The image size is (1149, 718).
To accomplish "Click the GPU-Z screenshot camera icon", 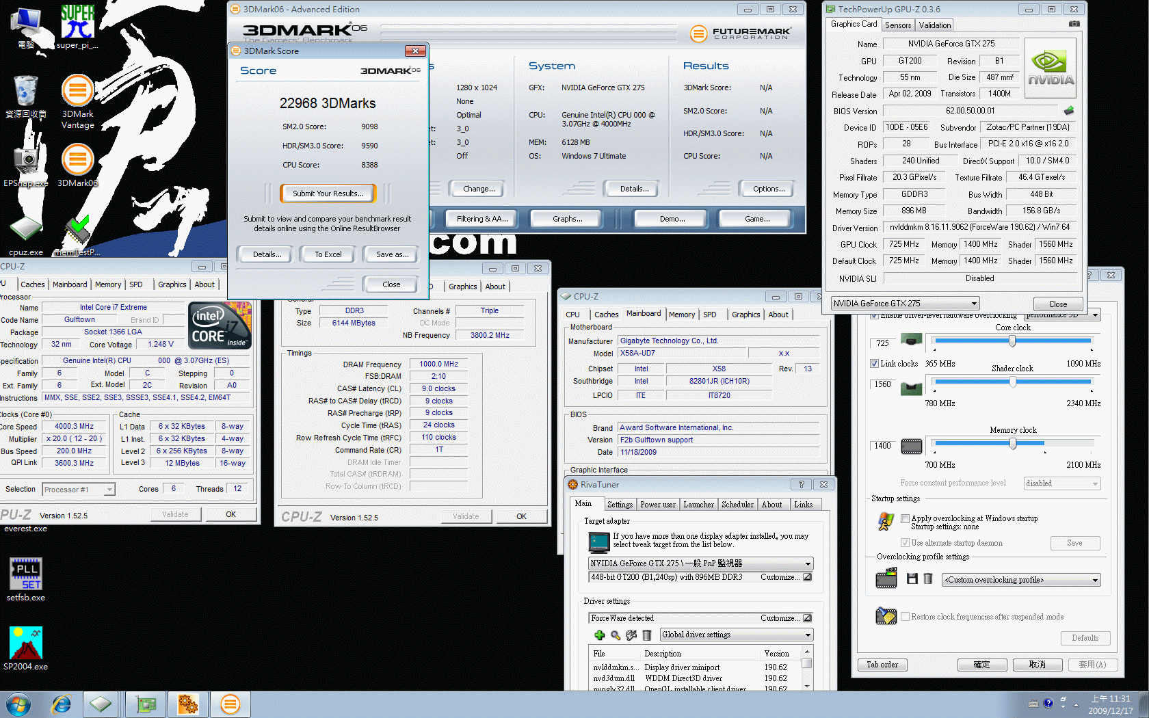I will [1074, 24].
